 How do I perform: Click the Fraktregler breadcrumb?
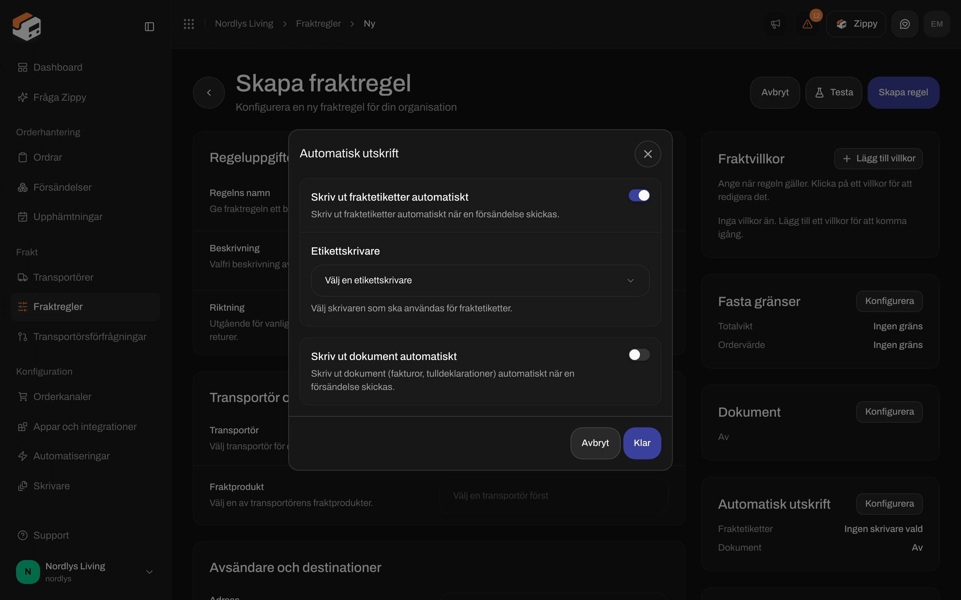pyautogui.click(x=318, y=24)
